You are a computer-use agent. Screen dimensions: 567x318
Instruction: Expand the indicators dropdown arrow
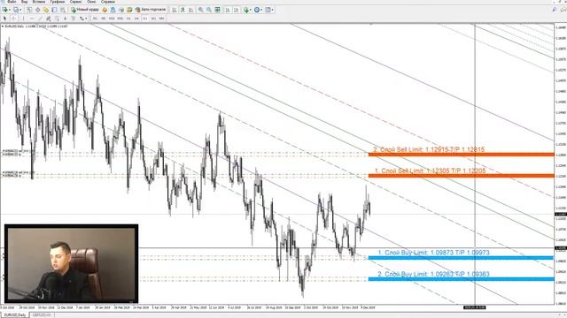[251, 10]
